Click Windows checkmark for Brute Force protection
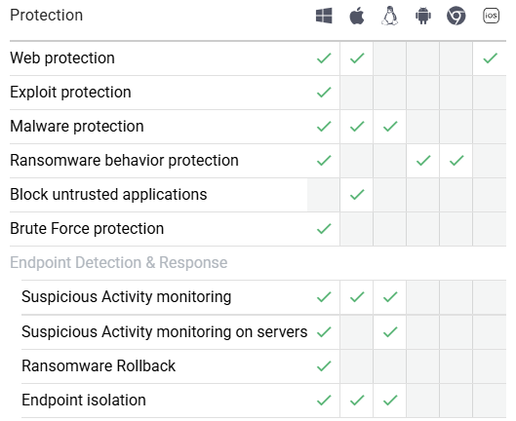 point(324,229)
